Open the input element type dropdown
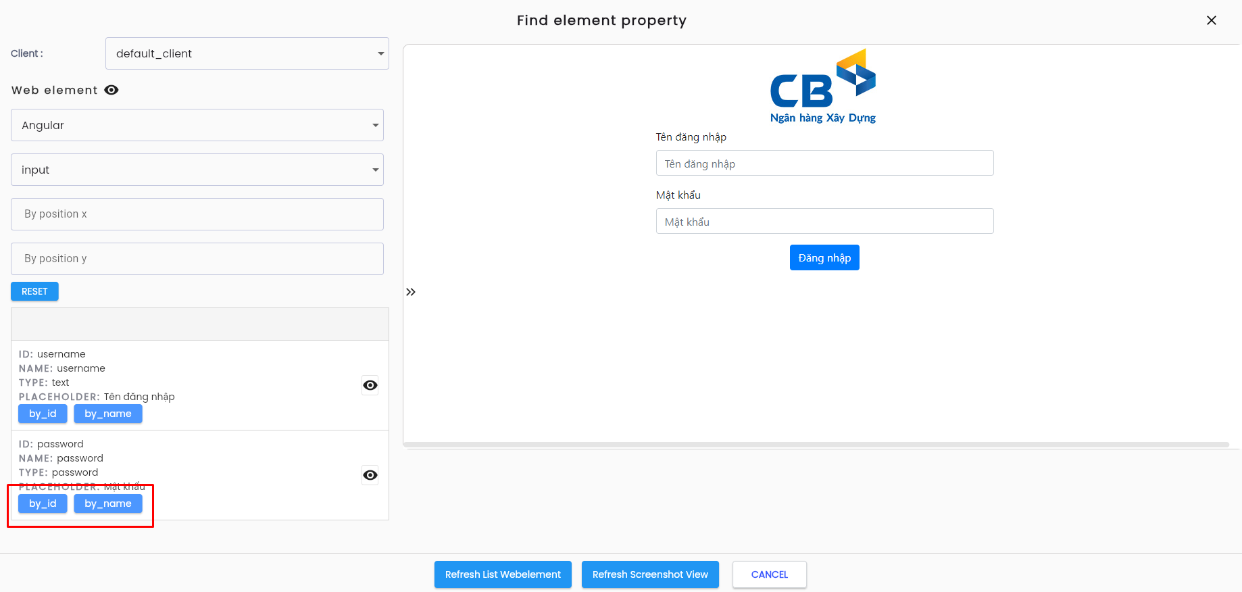This screenshot has height=592, width=1242. [197, 170]
